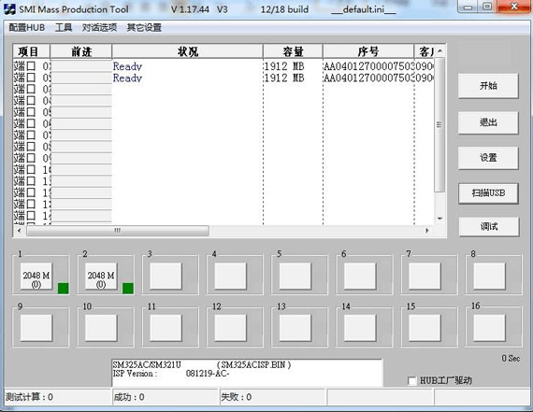Select empty port slot 12
533x412 pixels.
pyautogui.click(x=230, y=328)
